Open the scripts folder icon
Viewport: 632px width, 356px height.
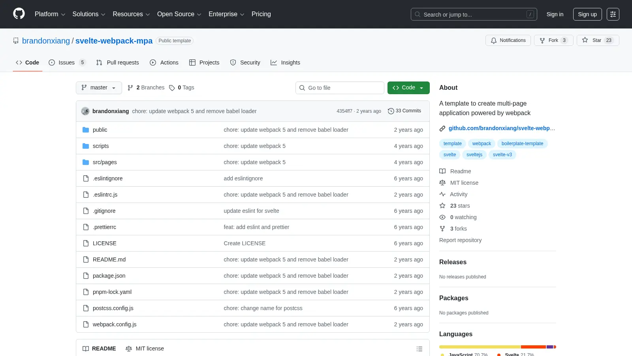[86, 146]
